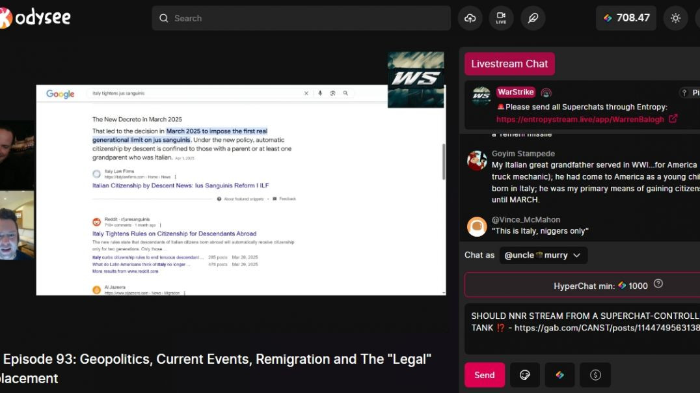Open the HyperChat help question icon
The width and height of the screenshot is (700, 393).
click(x=658, y=284)
